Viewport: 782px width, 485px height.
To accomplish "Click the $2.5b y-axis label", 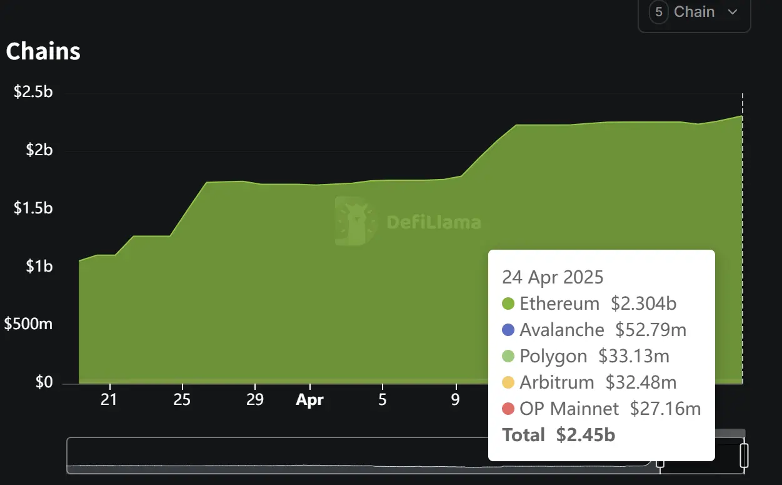I will tap(33, 92).
